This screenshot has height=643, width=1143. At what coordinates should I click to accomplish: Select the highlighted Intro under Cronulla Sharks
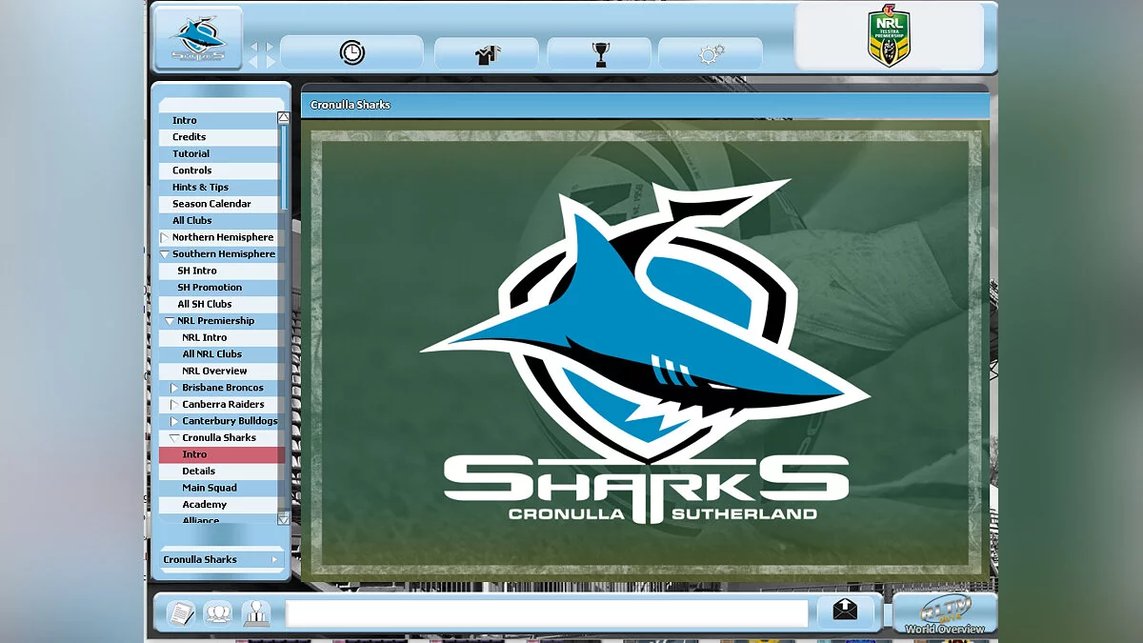coord(221,454)
